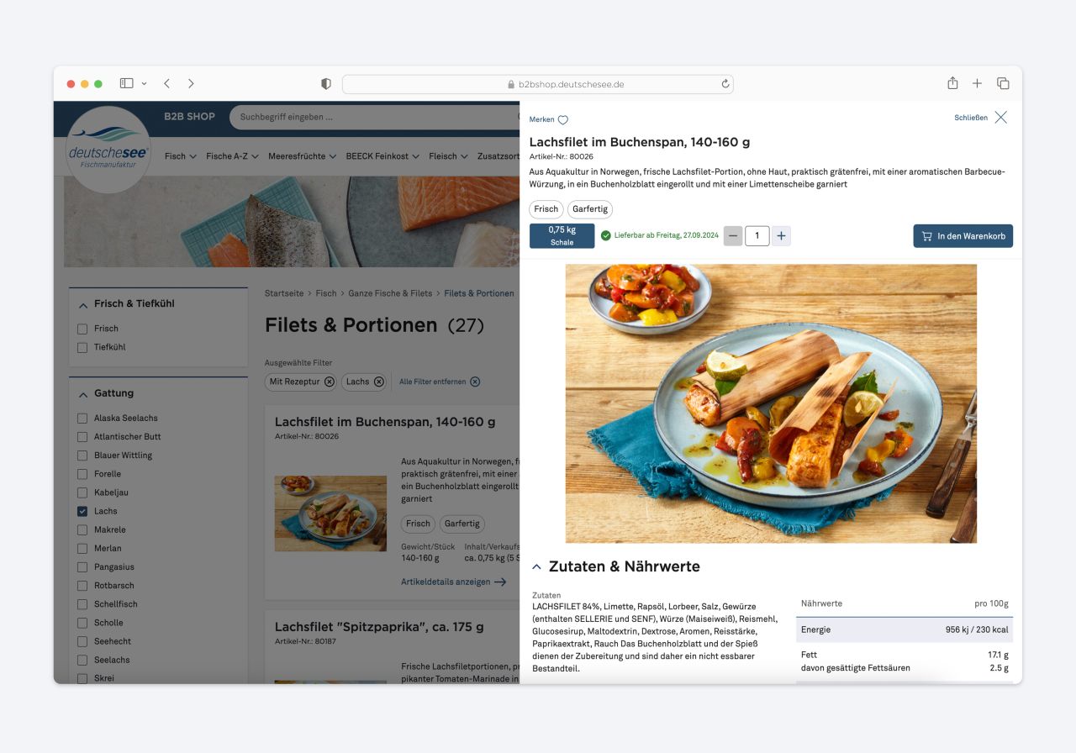
Task: Remove the Mit Rezeptur filter chip
Action: [x=329, y=382]
